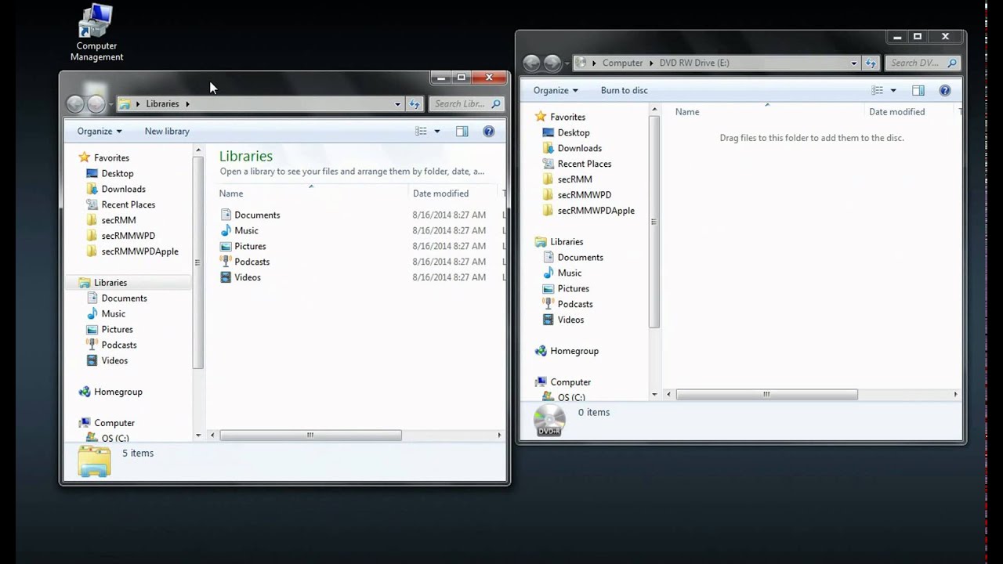
Task: Click Back arrow in DVD RW Drive window
Action: pyautogui.click(x=531, y=63)
